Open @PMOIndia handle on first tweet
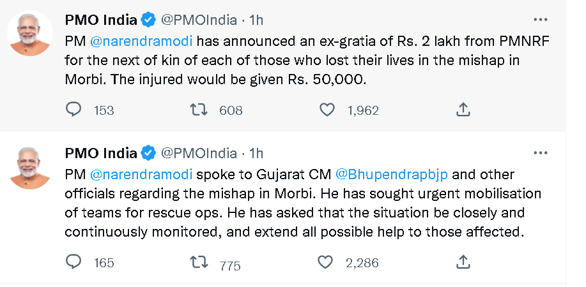The image size is (586, 287). click(198, 20)
